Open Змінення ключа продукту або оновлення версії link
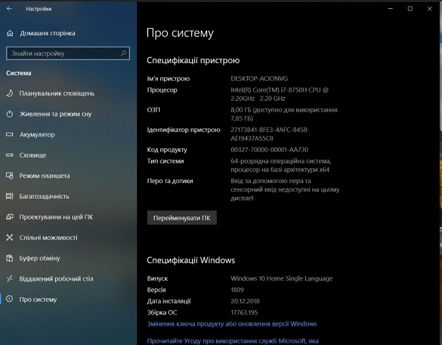The image size is (442, 345). coord(232,324)
